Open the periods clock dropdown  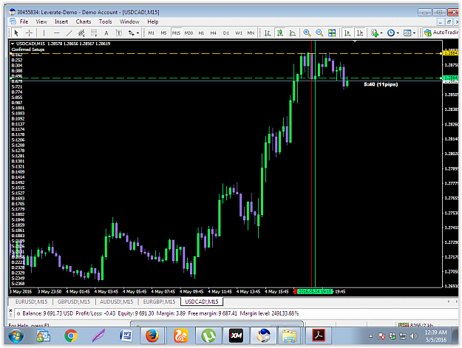coord(393,33)
